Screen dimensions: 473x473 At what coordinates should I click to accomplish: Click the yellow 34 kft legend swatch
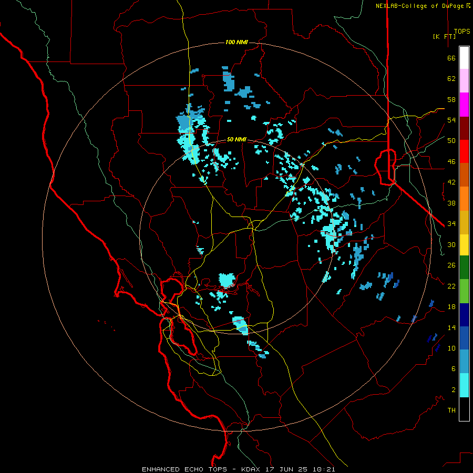point(464,245)
